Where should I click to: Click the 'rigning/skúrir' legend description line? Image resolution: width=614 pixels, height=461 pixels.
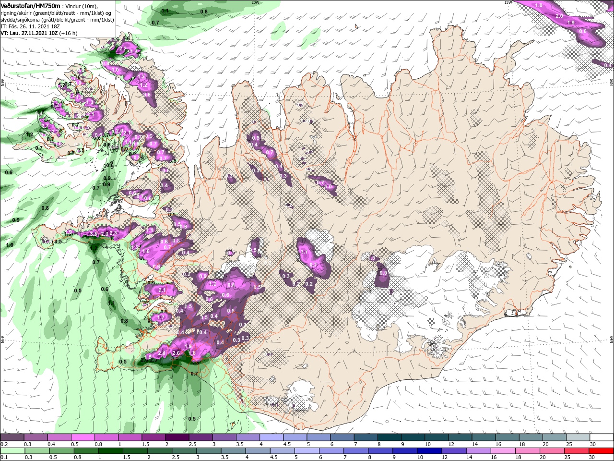56,13
